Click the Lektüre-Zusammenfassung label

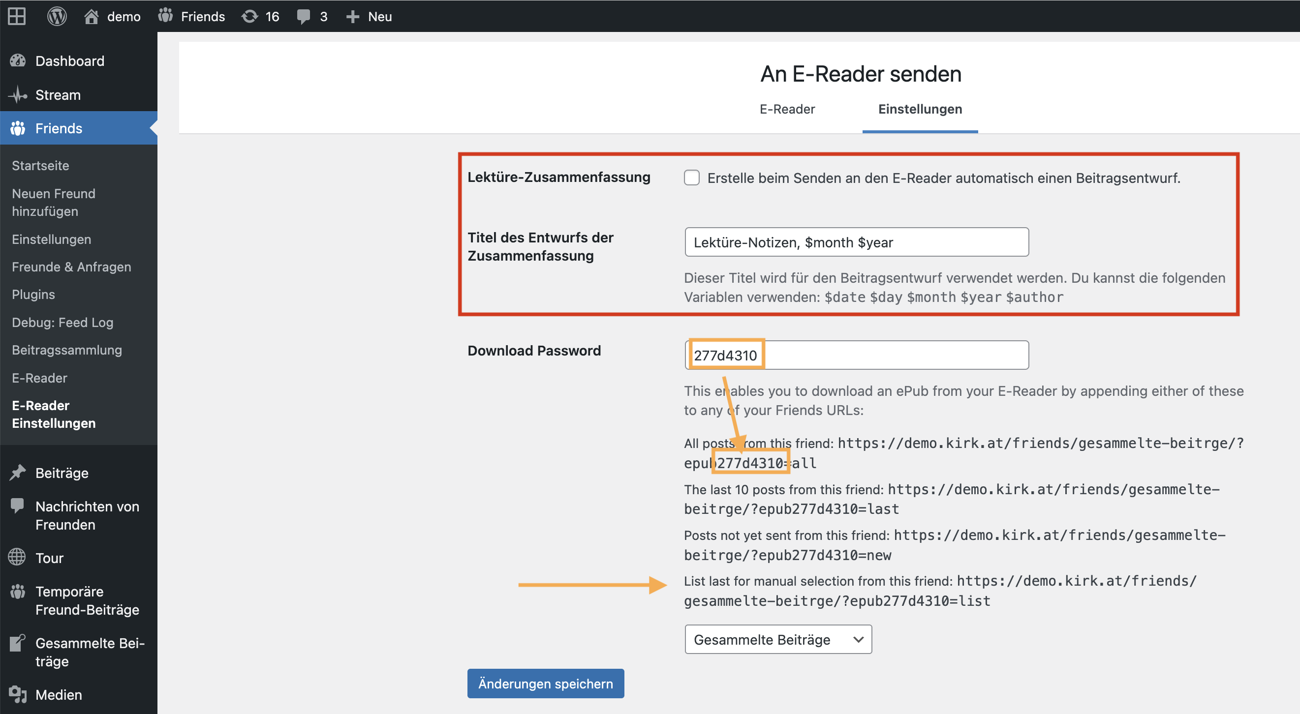(x=558, y=177)
